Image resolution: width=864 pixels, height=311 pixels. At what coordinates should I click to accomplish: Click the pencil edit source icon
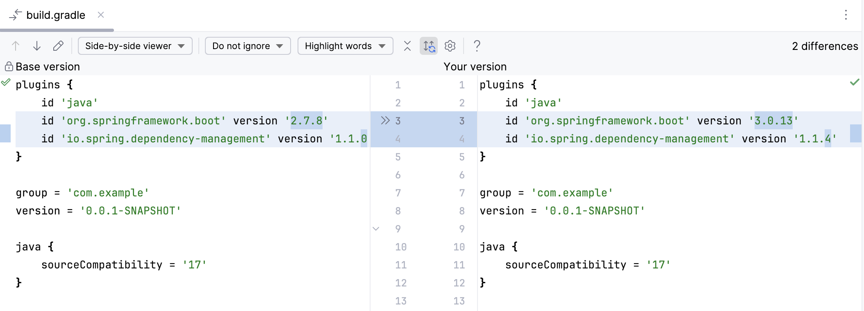(58, 46)
